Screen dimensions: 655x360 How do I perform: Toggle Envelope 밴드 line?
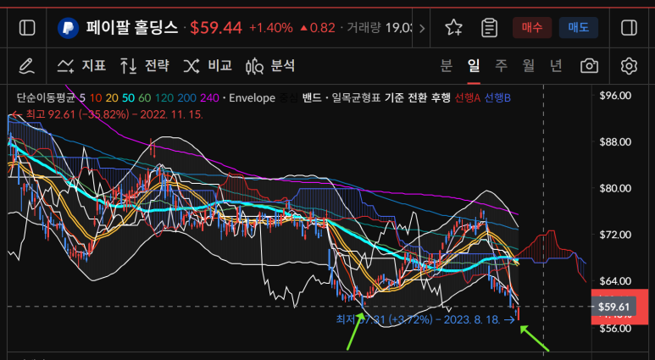[x=312, y=98]
